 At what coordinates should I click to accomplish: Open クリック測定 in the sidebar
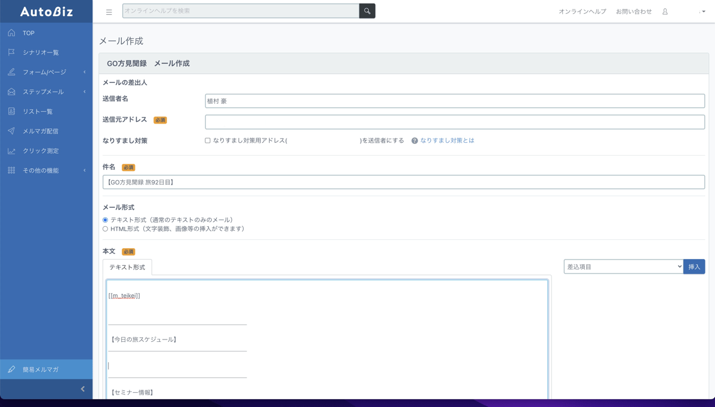(46, 151)
